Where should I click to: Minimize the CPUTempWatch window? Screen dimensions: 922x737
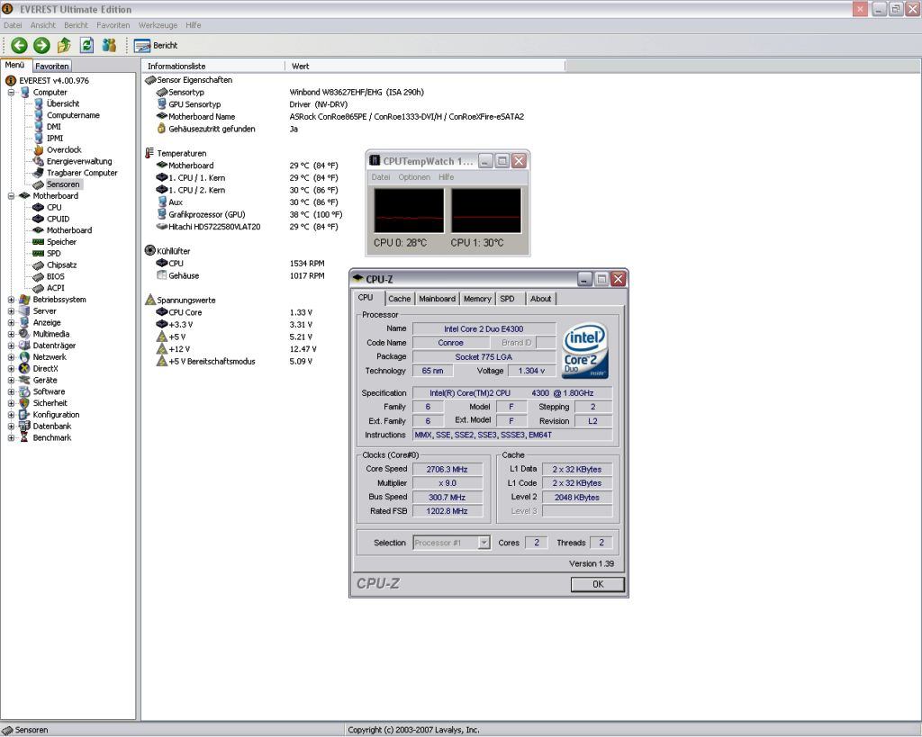pyautogui.click(x=485, y=161)
